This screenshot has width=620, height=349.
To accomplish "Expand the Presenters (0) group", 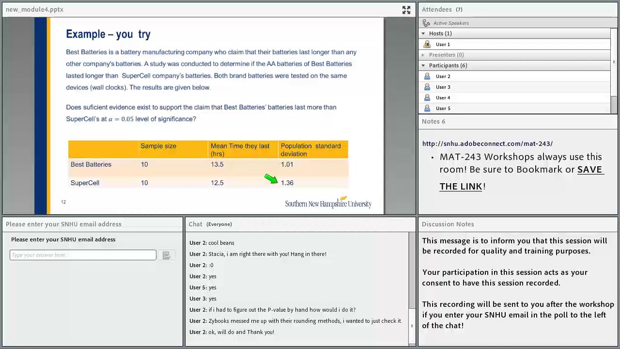I will point(423,55).
